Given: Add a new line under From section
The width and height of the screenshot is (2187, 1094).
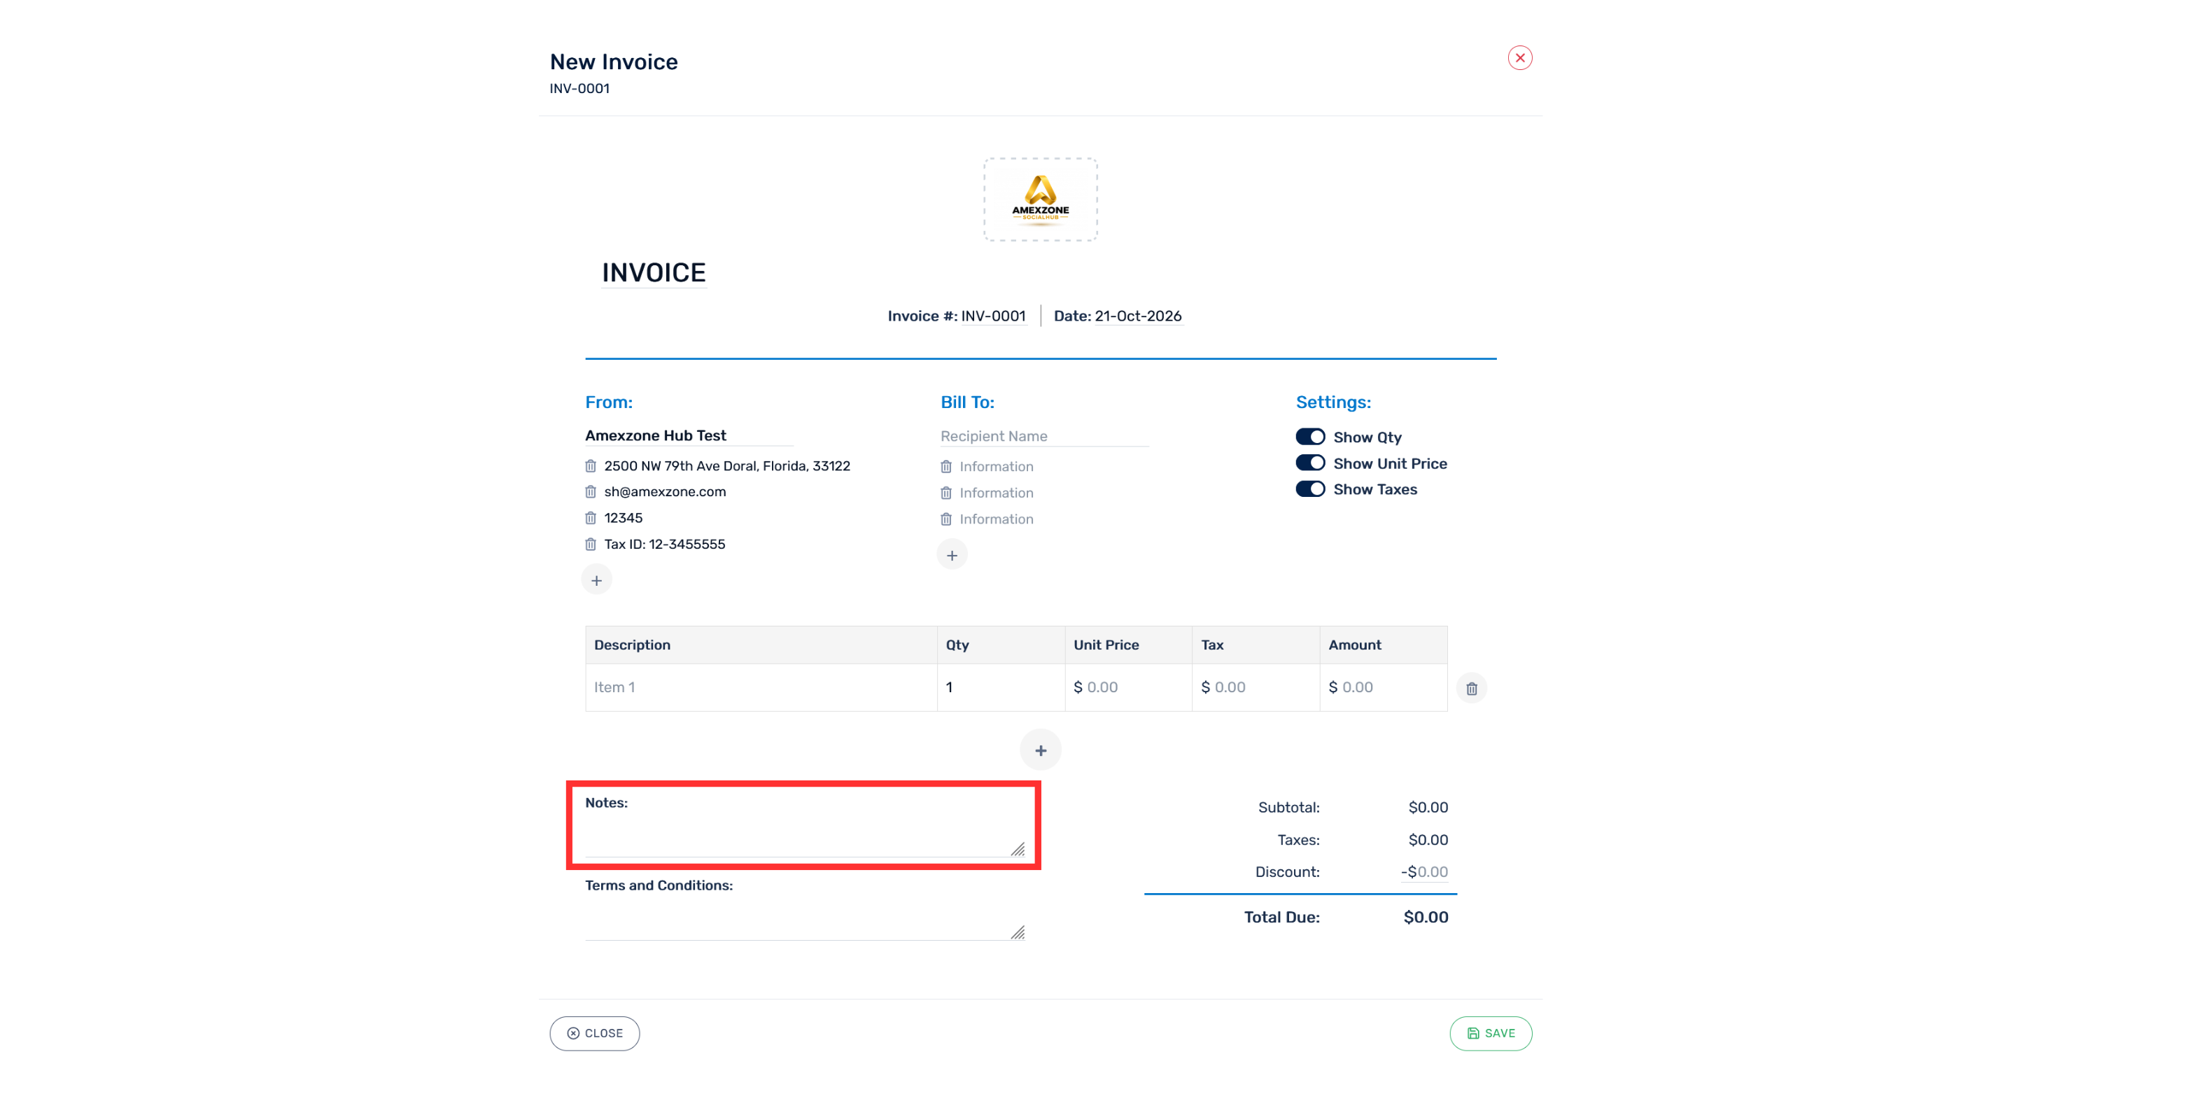Looking at the screenshot, I should [597, 580].
